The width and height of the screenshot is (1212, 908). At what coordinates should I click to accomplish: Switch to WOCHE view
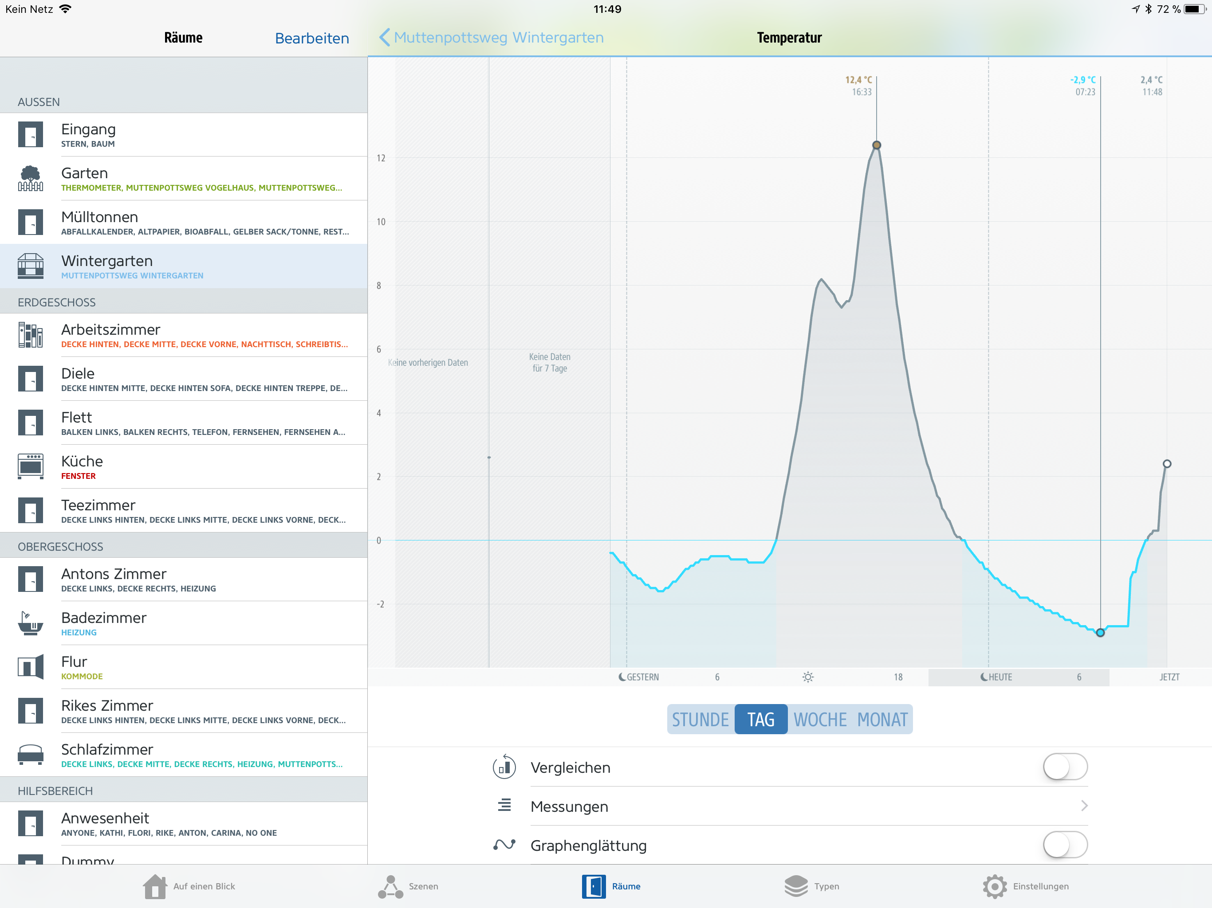[820, 719]
